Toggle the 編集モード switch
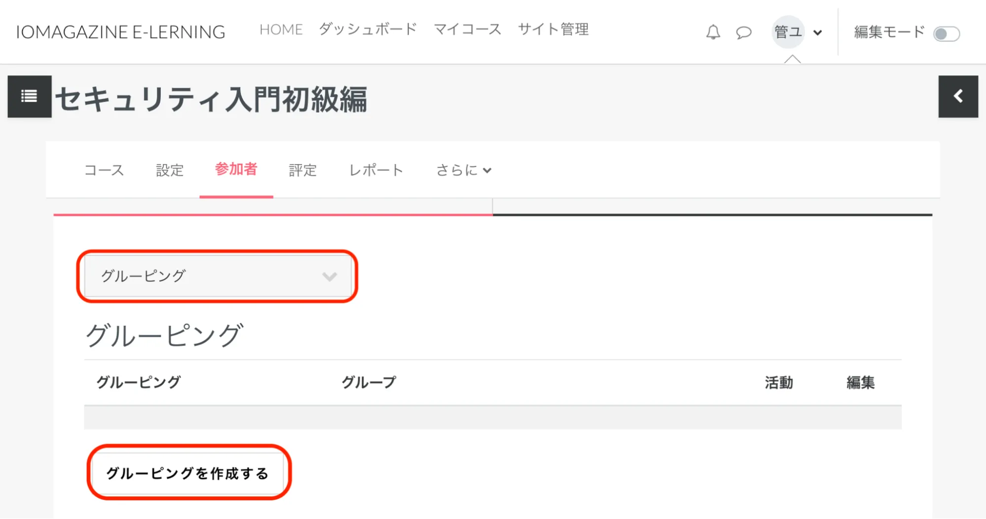986x519 pixels. tap(946, 34)
